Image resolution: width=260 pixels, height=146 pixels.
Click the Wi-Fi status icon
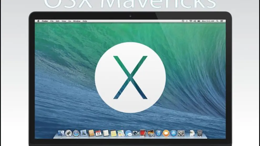coord(191,21)
